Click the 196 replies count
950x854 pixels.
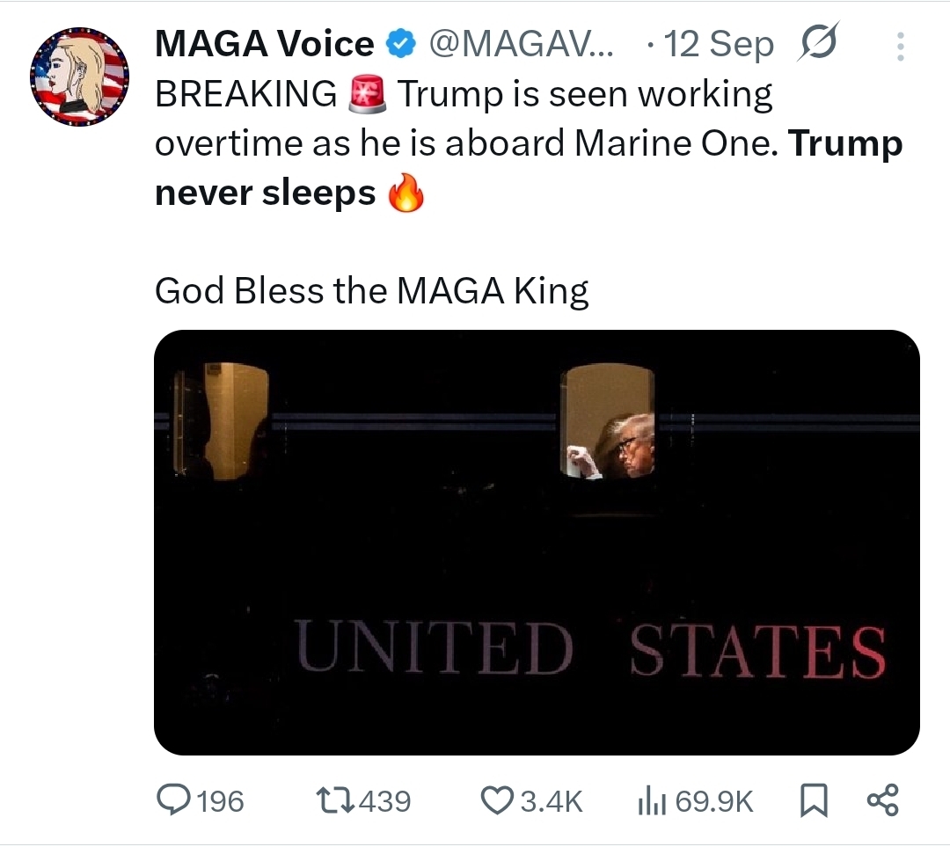pos(220,800)
